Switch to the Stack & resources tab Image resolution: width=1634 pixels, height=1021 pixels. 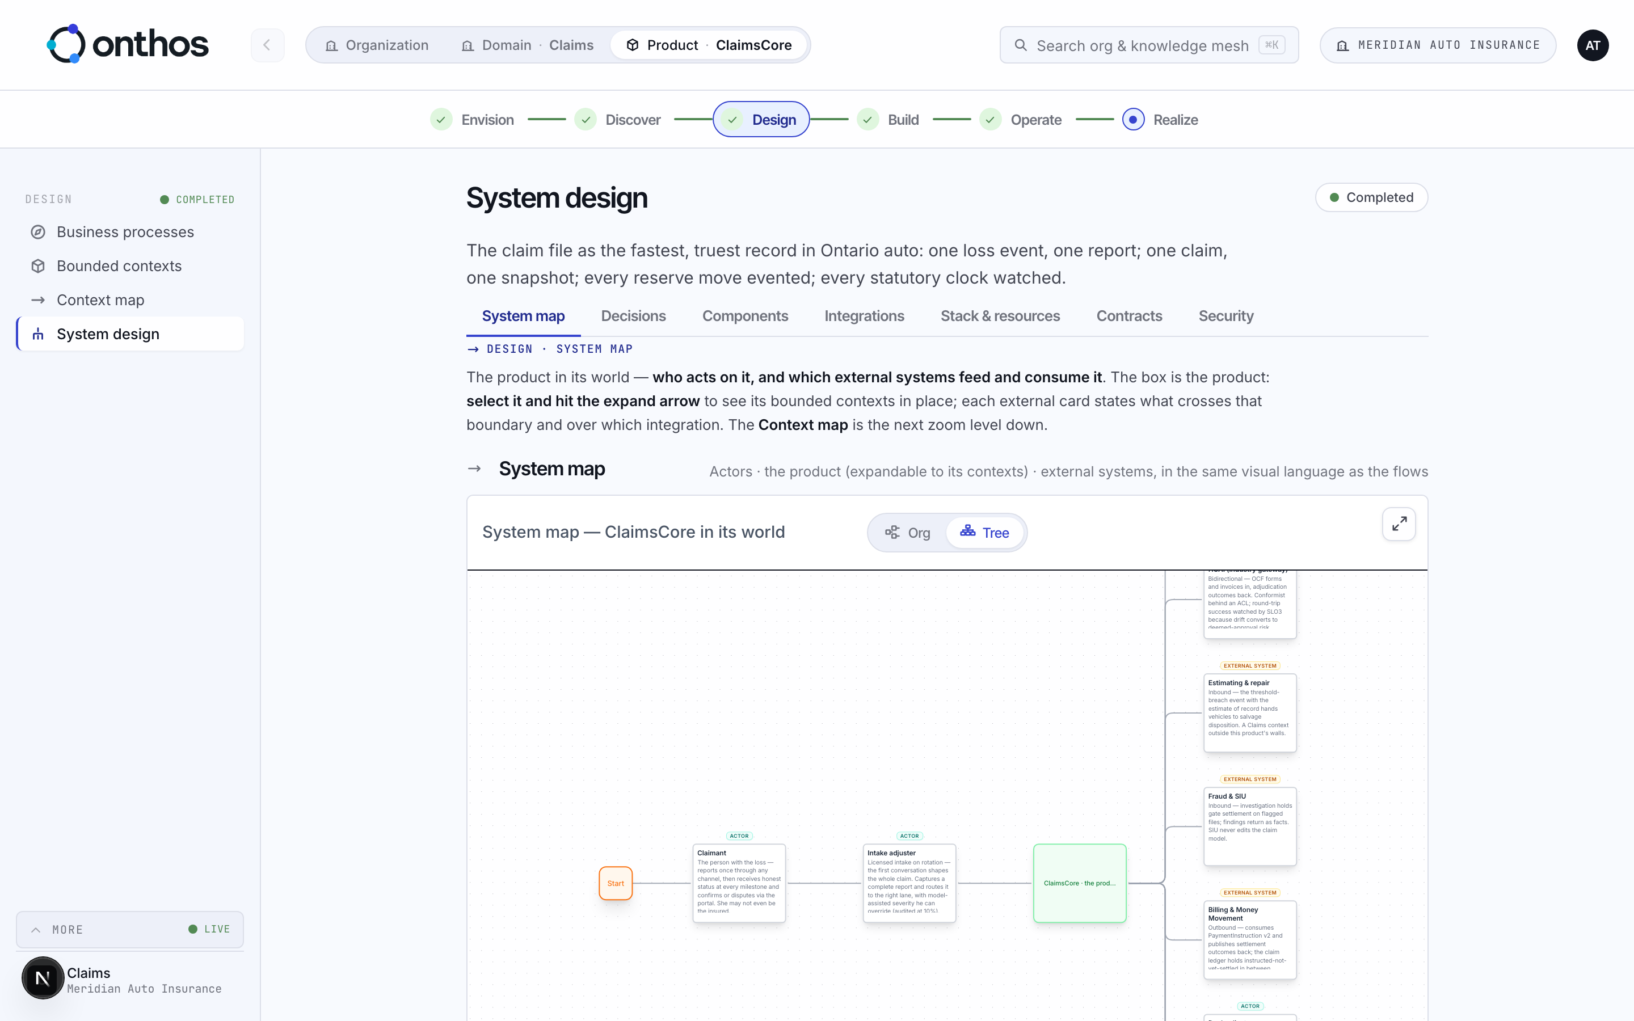pos(1000,316)
